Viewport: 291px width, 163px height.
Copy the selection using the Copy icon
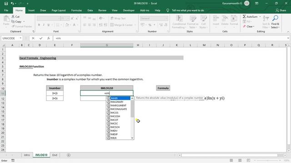click(13, 22)
